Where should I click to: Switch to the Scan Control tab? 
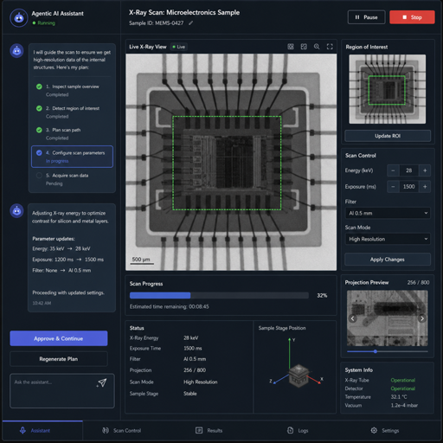pyautogui.click(x=122, y=431)
